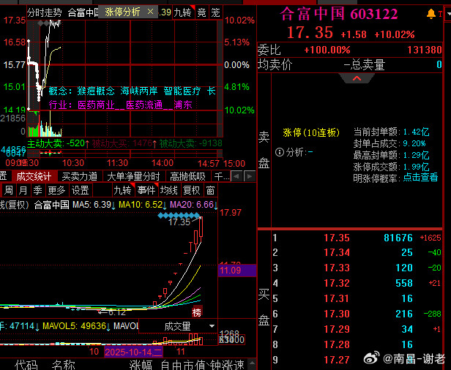
Task: Click the 浦东 region tag
Action: click(183, 105)
